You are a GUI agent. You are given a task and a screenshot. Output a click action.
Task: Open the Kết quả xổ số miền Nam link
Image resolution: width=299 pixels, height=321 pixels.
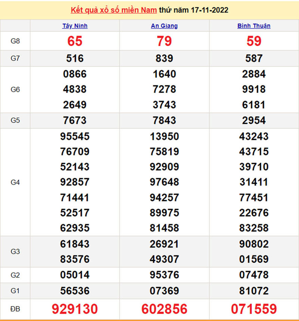114,10
